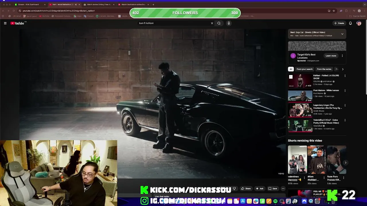The height and width of the screenshot is (206, 367).
Task: Click the Create button
Action: (339, 23)
